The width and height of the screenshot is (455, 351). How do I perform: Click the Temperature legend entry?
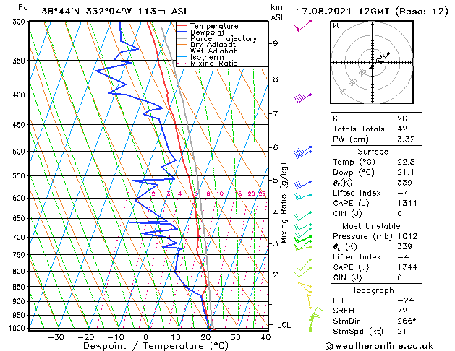tap(214, 26)
